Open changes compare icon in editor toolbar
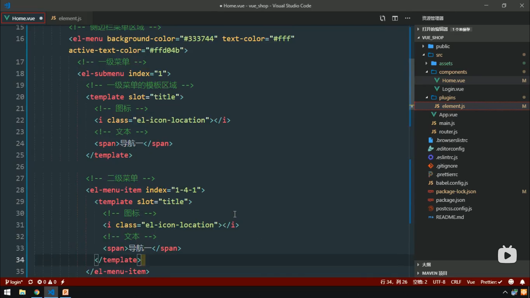Viewport: 530px width, 298px height. [x=382, y=18]
